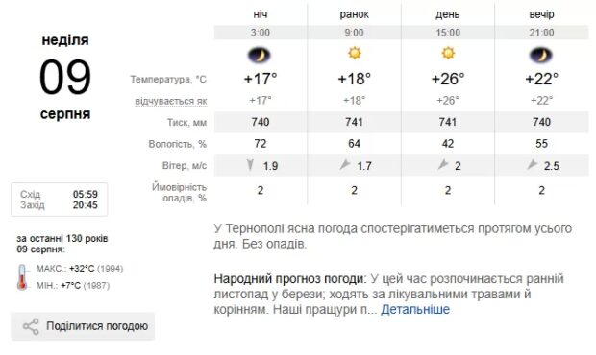Click the thermometer icon near МАКС and МІН
Image resolution: width=596 pixels, height=355 pixels.
[22, 277]
